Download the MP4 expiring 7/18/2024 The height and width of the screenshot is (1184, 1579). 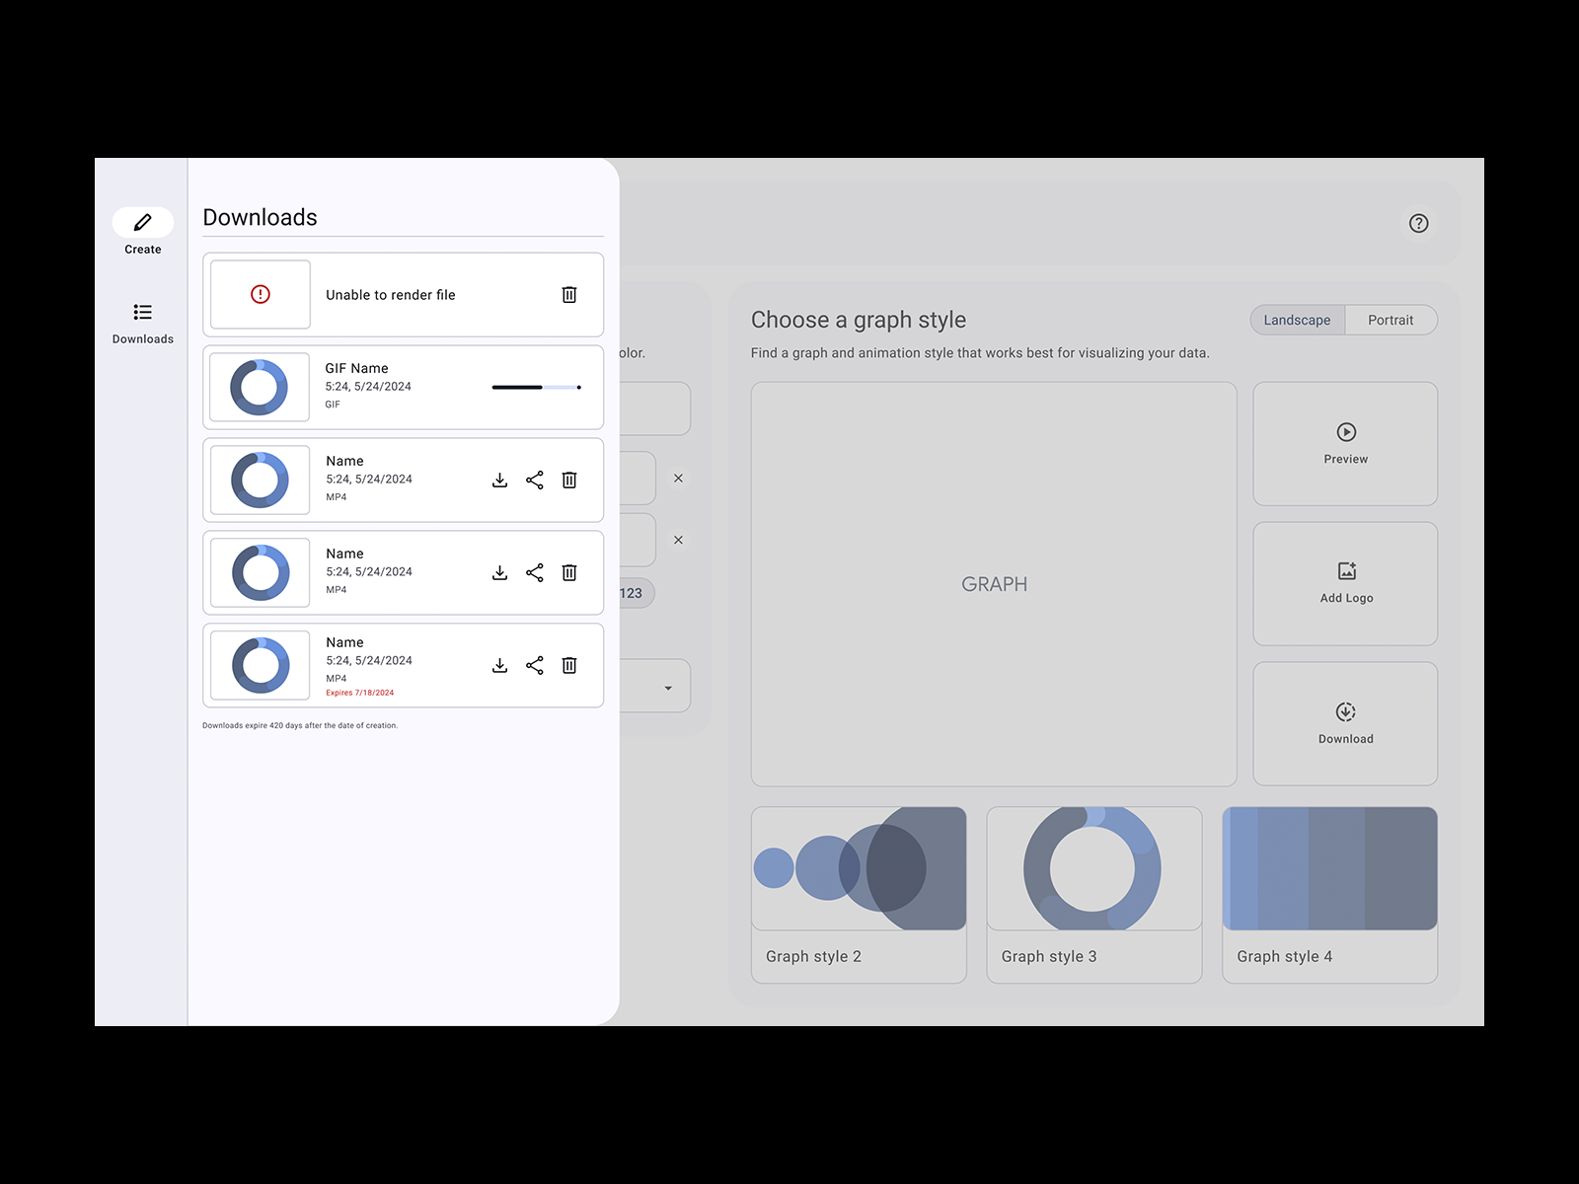click(x=500, y=666)
